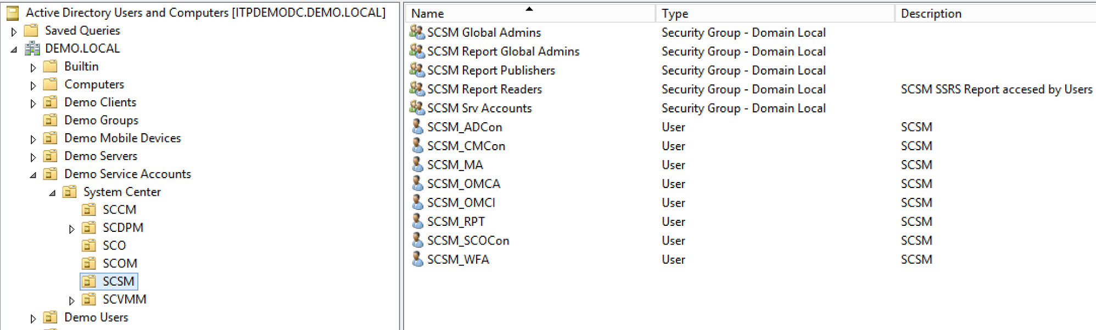Click the SCSM Global Admins group icon
Screen dimensions: 1096x330
click(417, 32)
